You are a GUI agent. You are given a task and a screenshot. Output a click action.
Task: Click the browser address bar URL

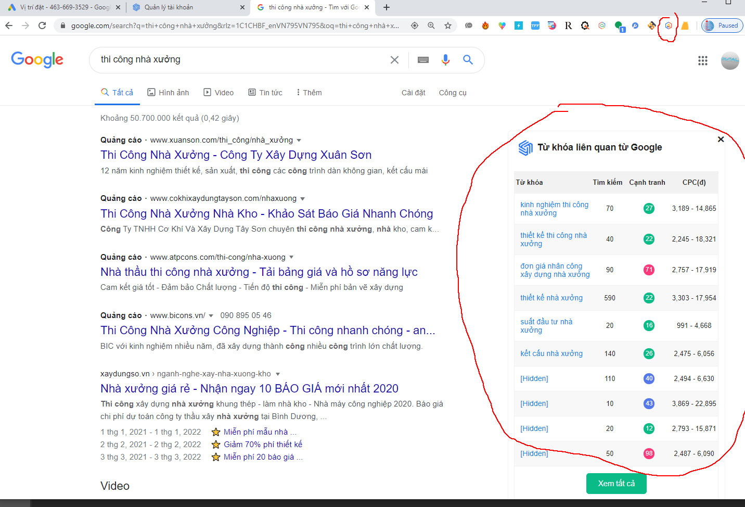[235, 26]
